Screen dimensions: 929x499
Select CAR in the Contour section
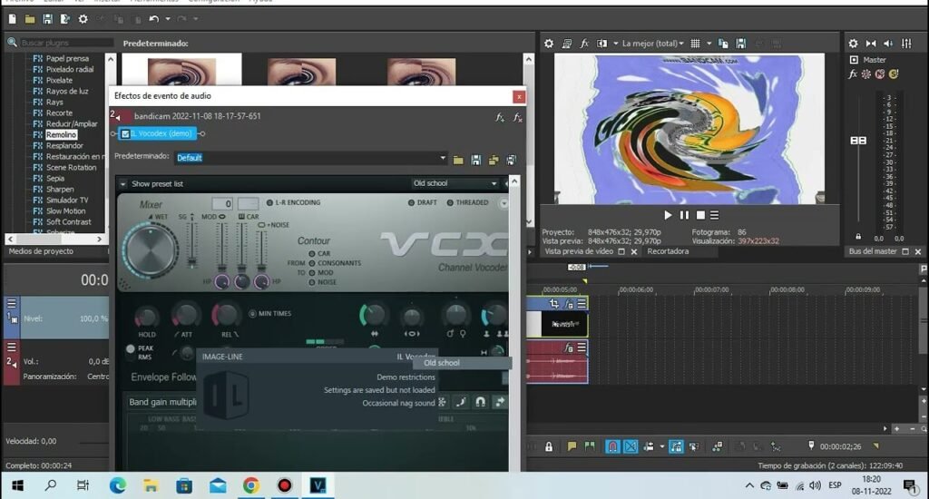312,254
